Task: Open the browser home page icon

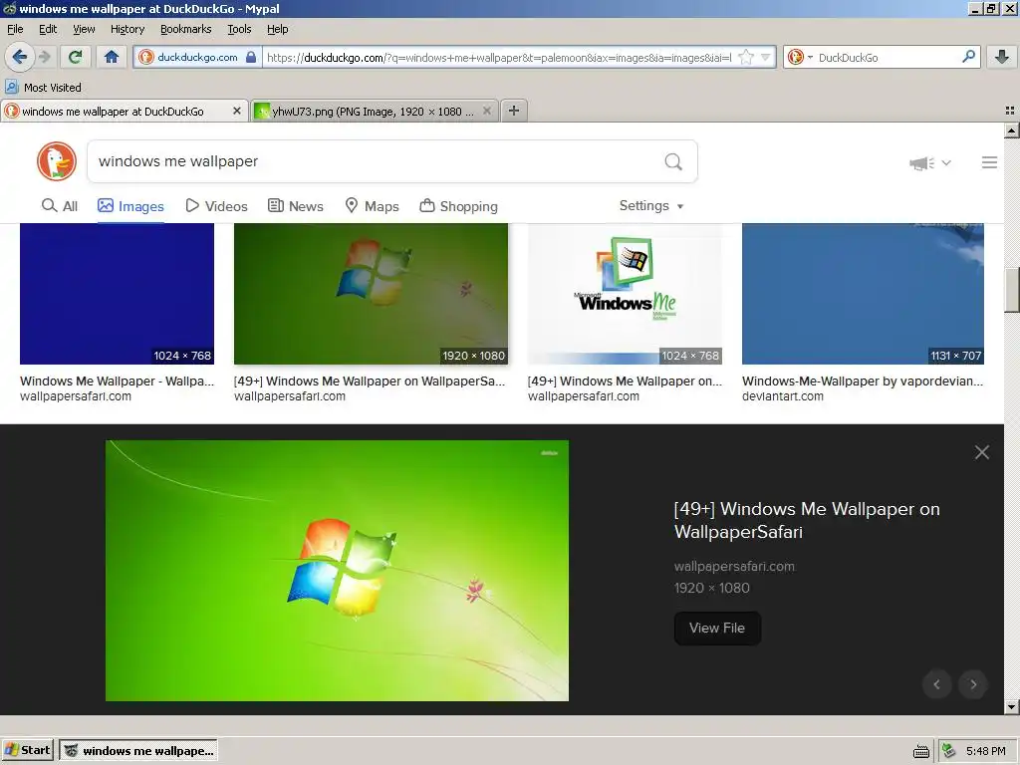Action: tap(112, 57)
